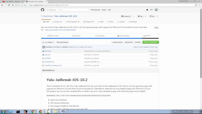202x114 pixels.
Task: Open the YaluDark.xcodeproj.zip file
Action: 53,66
